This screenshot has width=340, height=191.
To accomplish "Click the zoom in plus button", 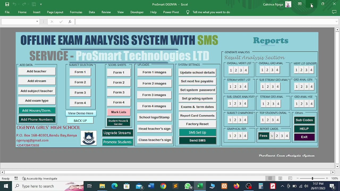I will click(x=327, y=179).
